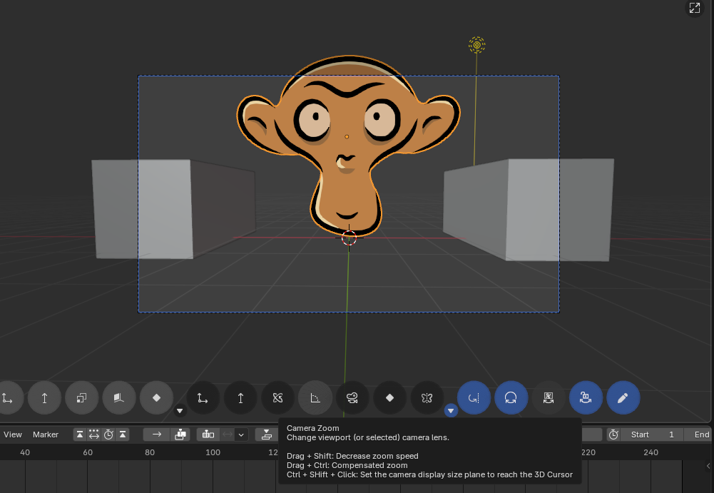Activate the Camera Zoom angle button

[315, 398]
